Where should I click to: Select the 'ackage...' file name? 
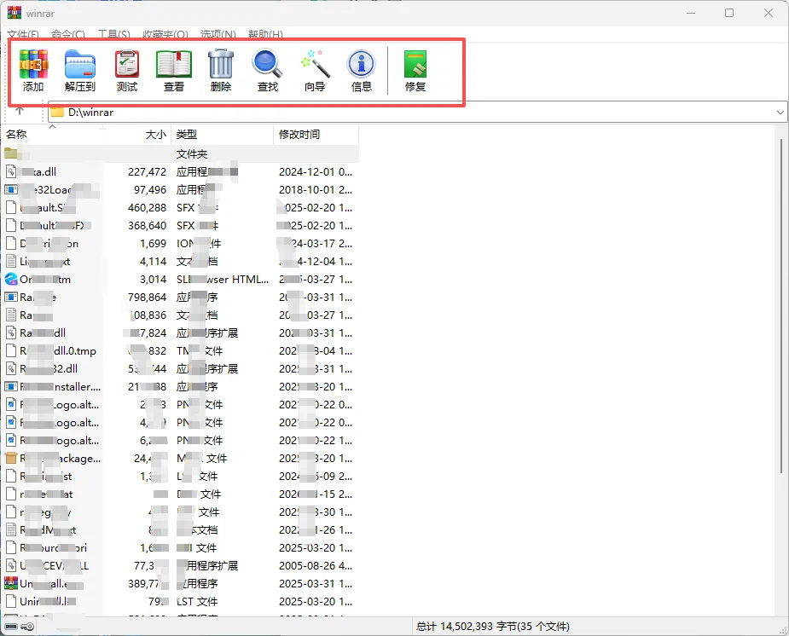click(x=61, y=458)
